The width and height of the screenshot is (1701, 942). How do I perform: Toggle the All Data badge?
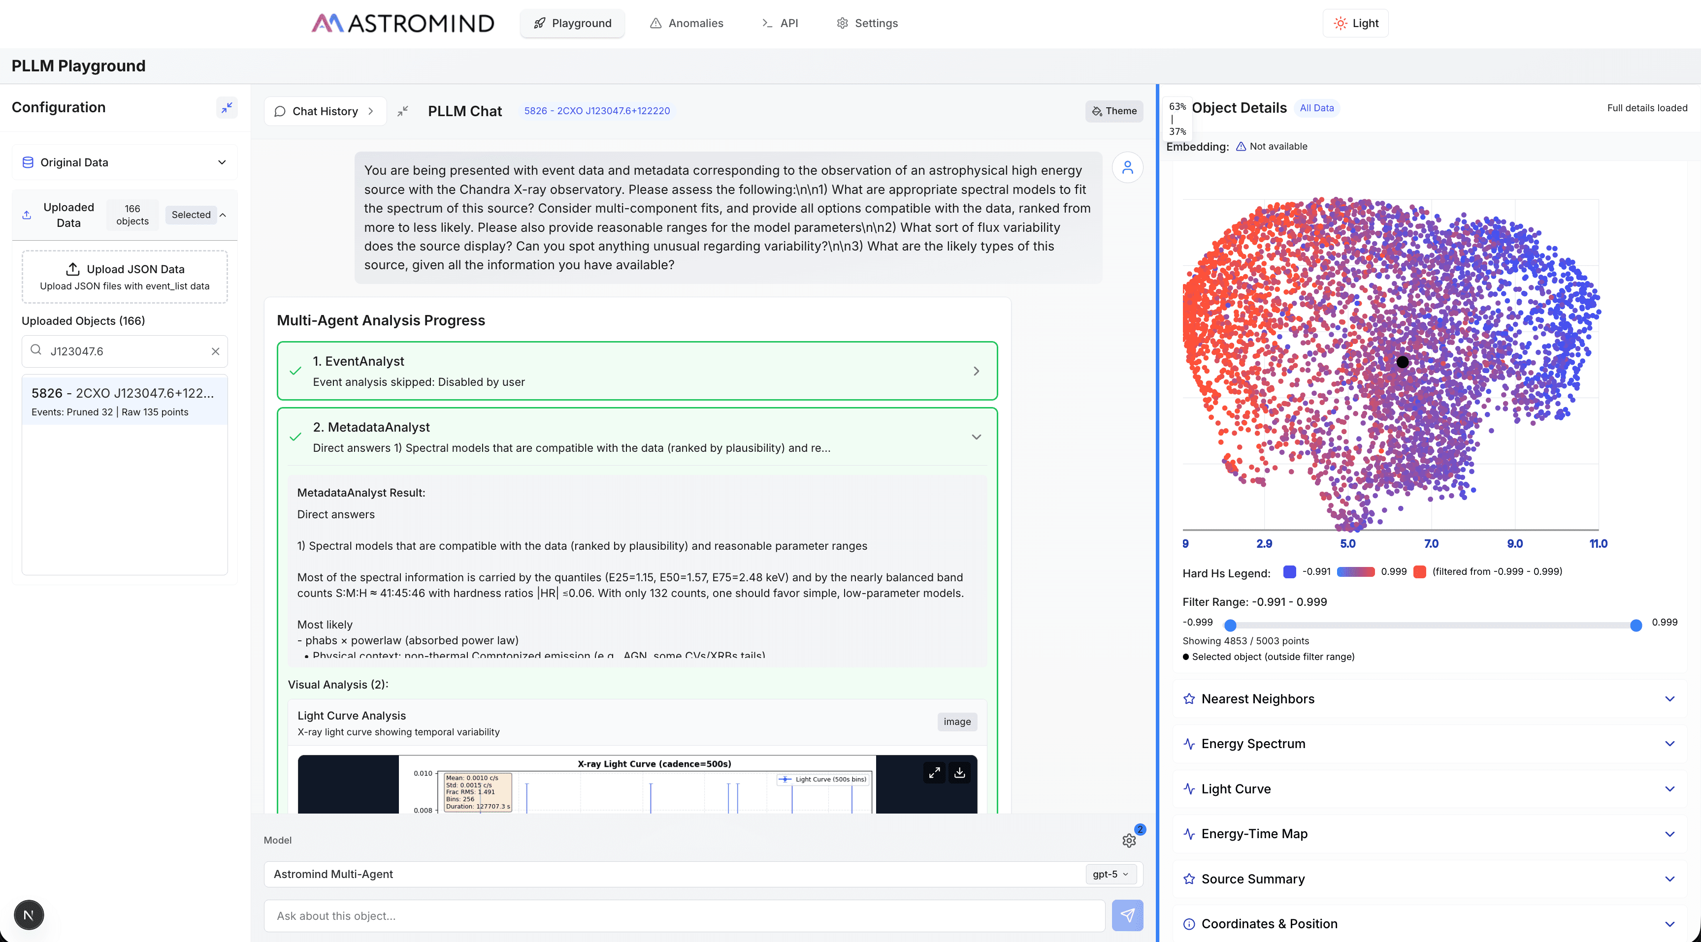coord(1316,108)
